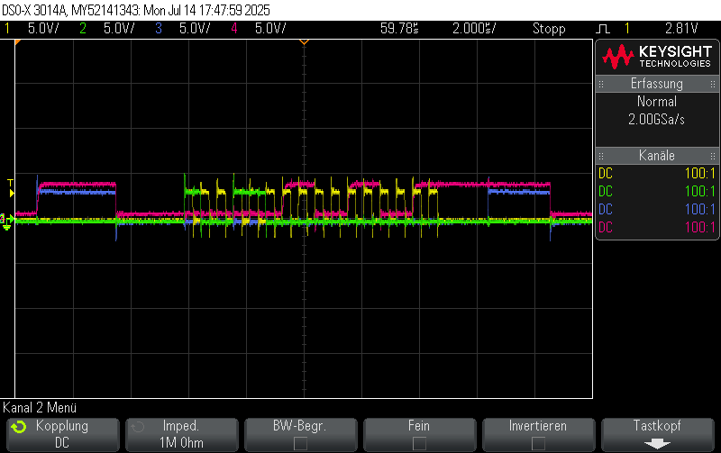This screenshot has width=721, height=453.
Task: Click the Imped. 1M Ohm softkey
Action: click(182, 434)
